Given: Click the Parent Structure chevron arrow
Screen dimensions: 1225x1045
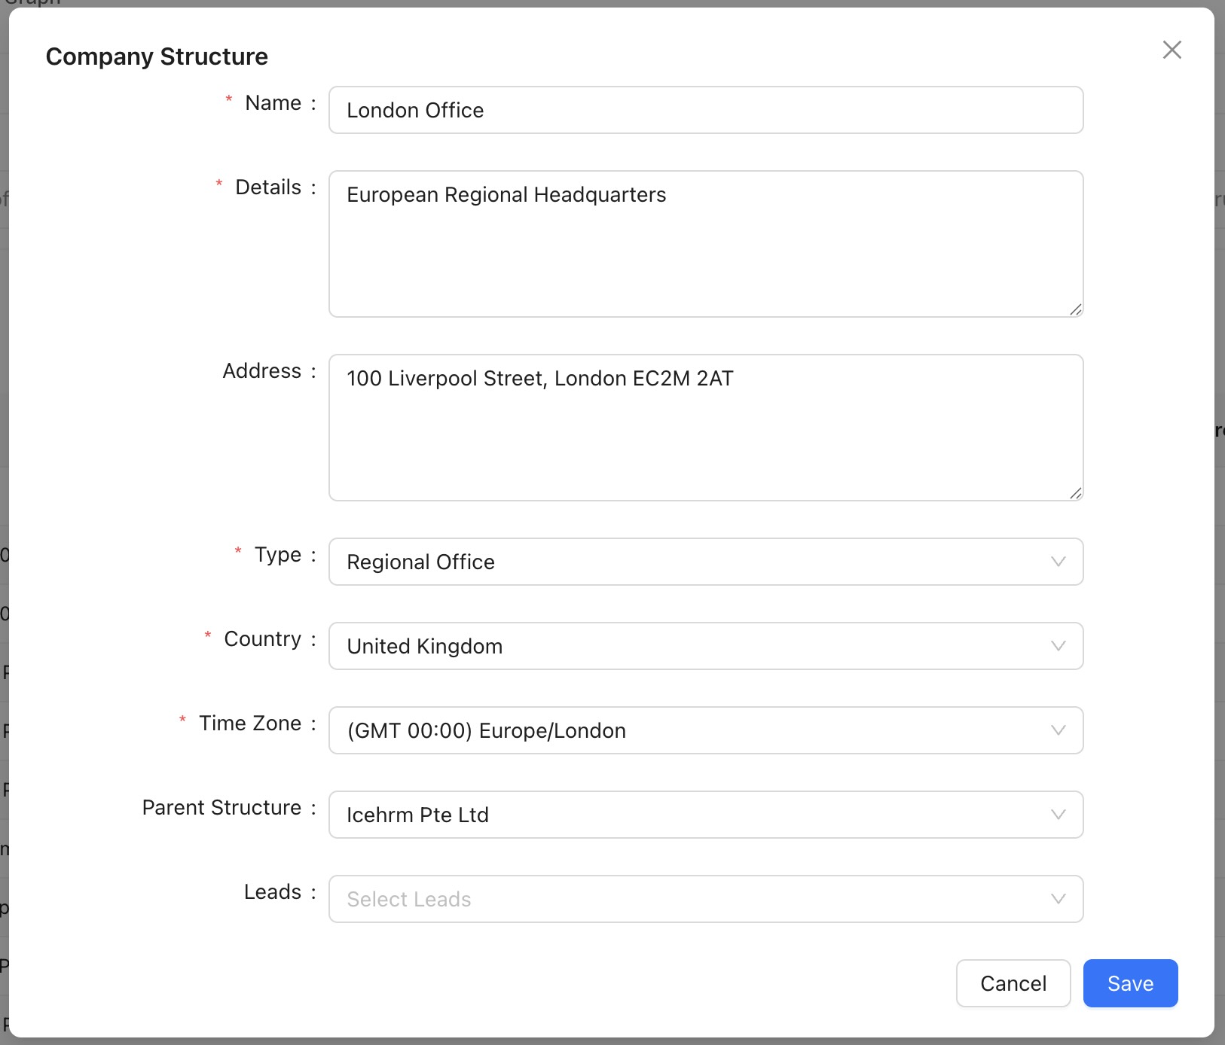Looking at the screenshot, I should [x=1058, y=815].
